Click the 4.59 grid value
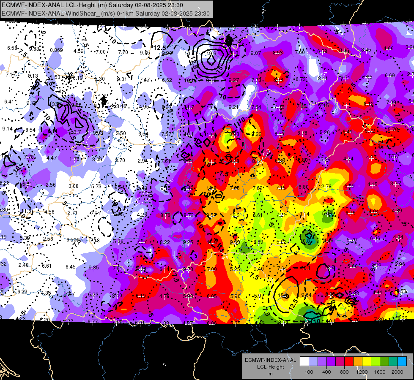The width and height of the screenshot is (414, 380). click(78, 51)
